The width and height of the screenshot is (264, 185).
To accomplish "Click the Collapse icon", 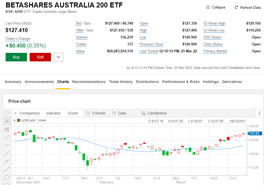I will [208, 7].
